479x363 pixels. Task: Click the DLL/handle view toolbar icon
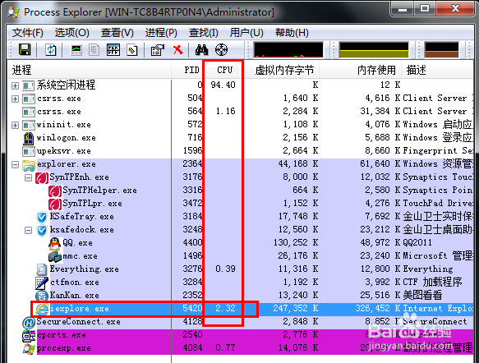click(x=132, y=50)
